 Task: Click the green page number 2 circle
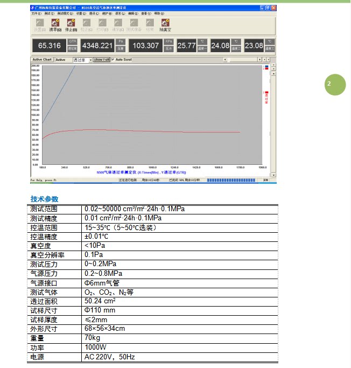[335, 85]
